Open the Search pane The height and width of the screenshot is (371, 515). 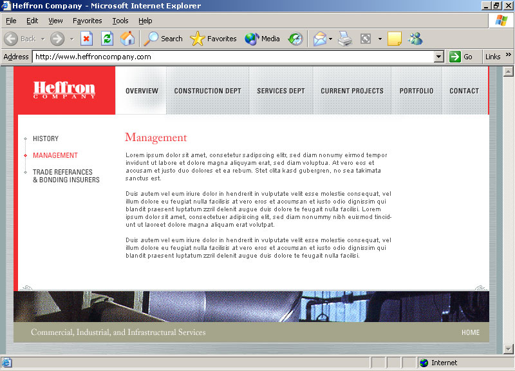[164, 39]
